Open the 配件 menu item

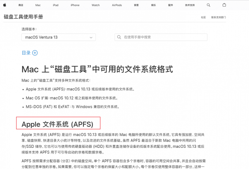(171, 5)
